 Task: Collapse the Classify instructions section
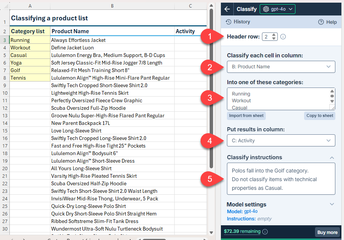pos(332,157)
